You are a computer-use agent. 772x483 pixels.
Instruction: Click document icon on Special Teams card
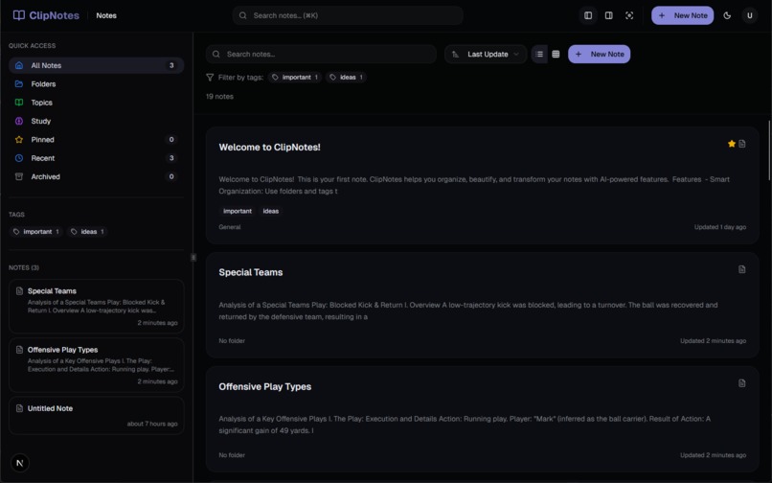pos(742,269)
